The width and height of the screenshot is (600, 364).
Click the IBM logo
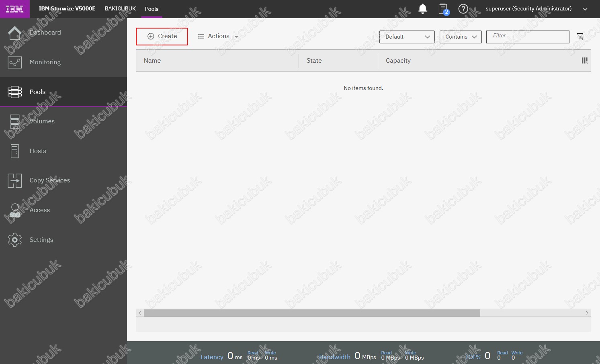tap(14, 9)
